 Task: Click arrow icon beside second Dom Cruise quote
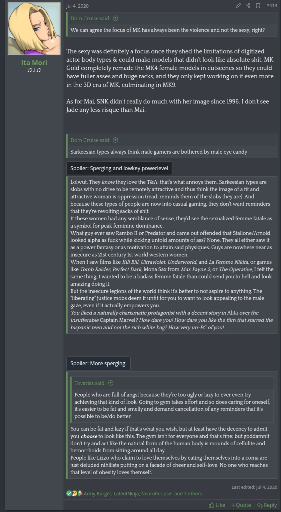(115, 140)
